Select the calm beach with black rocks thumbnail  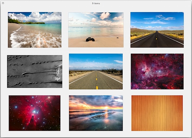96,30
